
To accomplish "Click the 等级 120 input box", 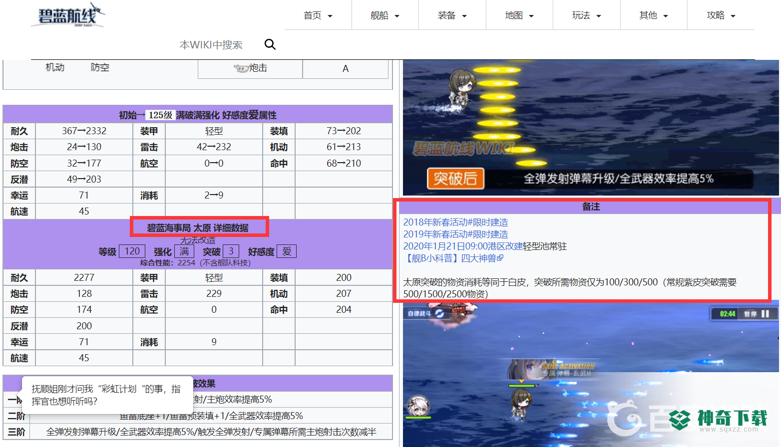I will click(x=132, y=251).
